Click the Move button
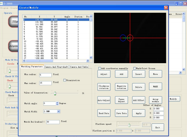This screenshot has height=137, width=187. pos(155,74)
